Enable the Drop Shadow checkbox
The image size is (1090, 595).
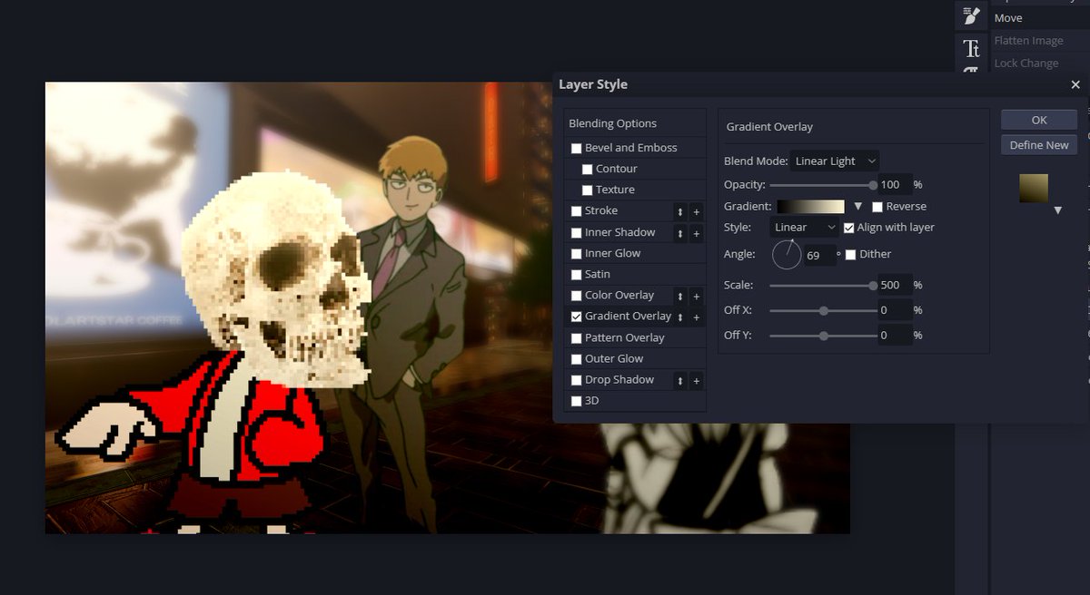pos(576,380)
